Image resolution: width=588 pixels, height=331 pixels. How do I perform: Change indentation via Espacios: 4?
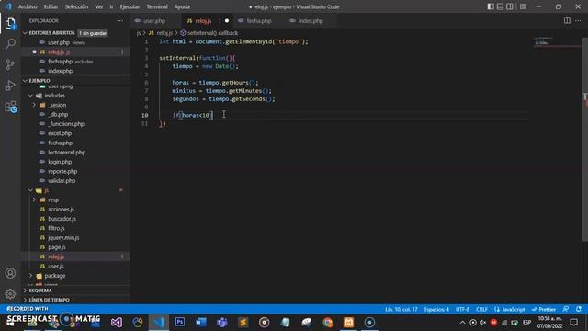(x=436, y=309)
